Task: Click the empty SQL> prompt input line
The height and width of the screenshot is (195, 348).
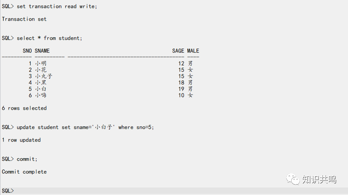Action: coord(174,191)
